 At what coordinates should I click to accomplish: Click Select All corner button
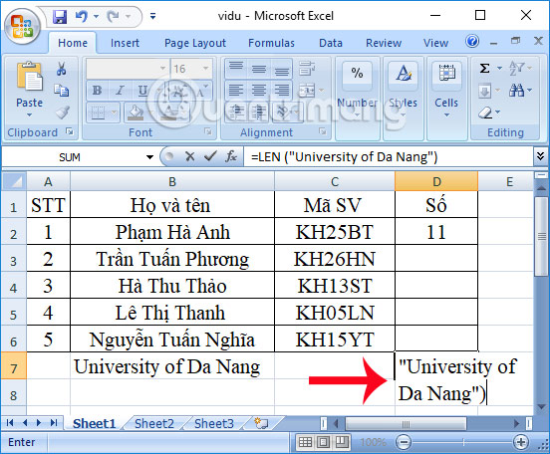[x=14, y=181]
